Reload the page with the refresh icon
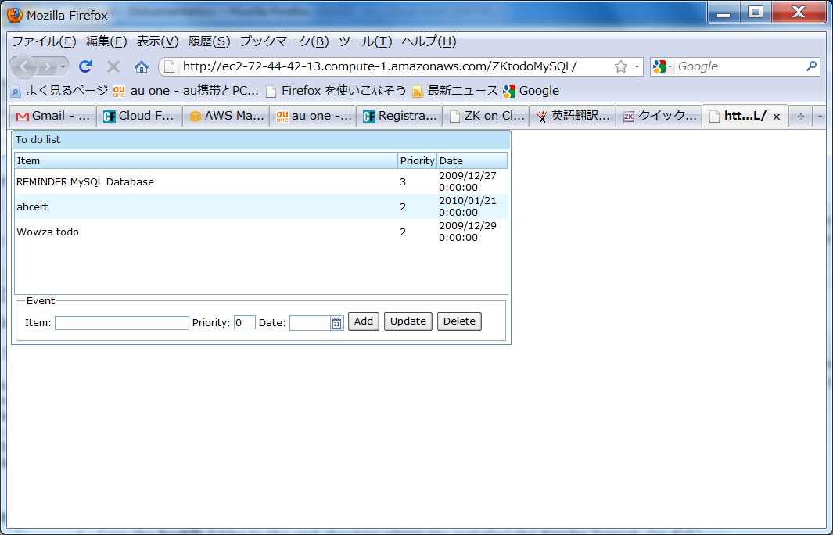 click(x=85, y=66)
